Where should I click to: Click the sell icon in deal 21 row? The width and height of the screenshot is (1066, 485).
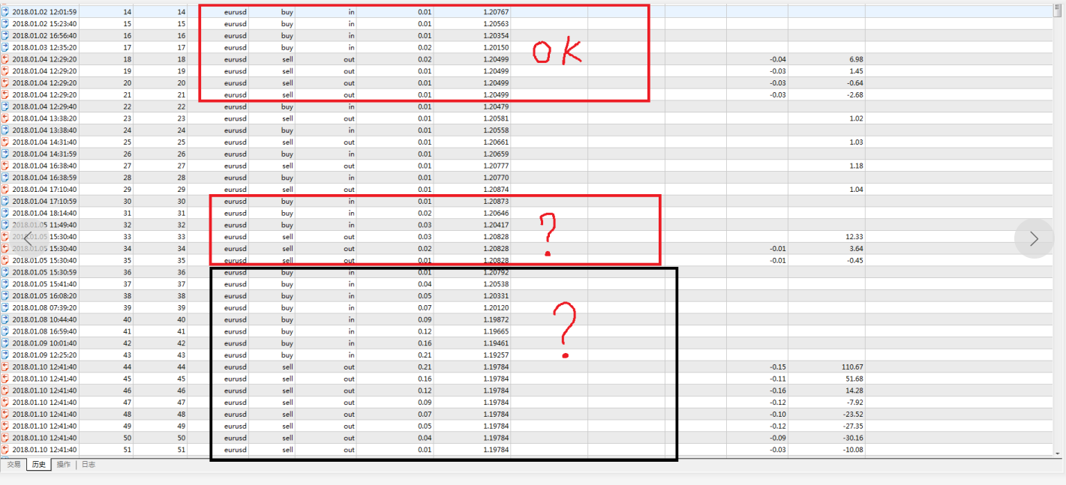point(5,94)
